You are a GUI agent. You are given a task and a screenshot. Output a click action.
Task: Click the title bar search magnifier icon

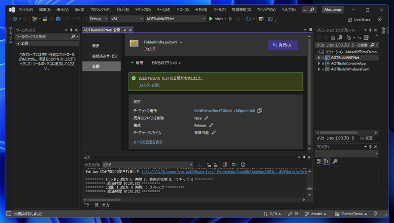(312, 10)
